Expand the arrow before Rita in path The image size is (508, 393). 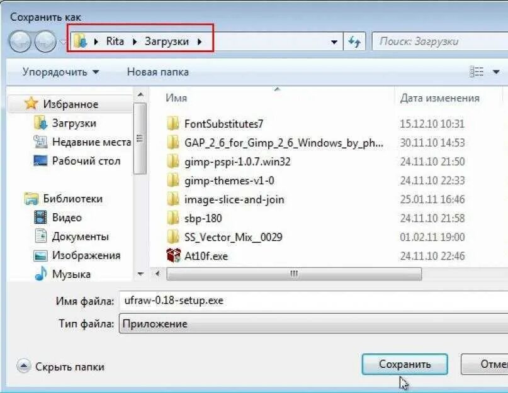96,42
